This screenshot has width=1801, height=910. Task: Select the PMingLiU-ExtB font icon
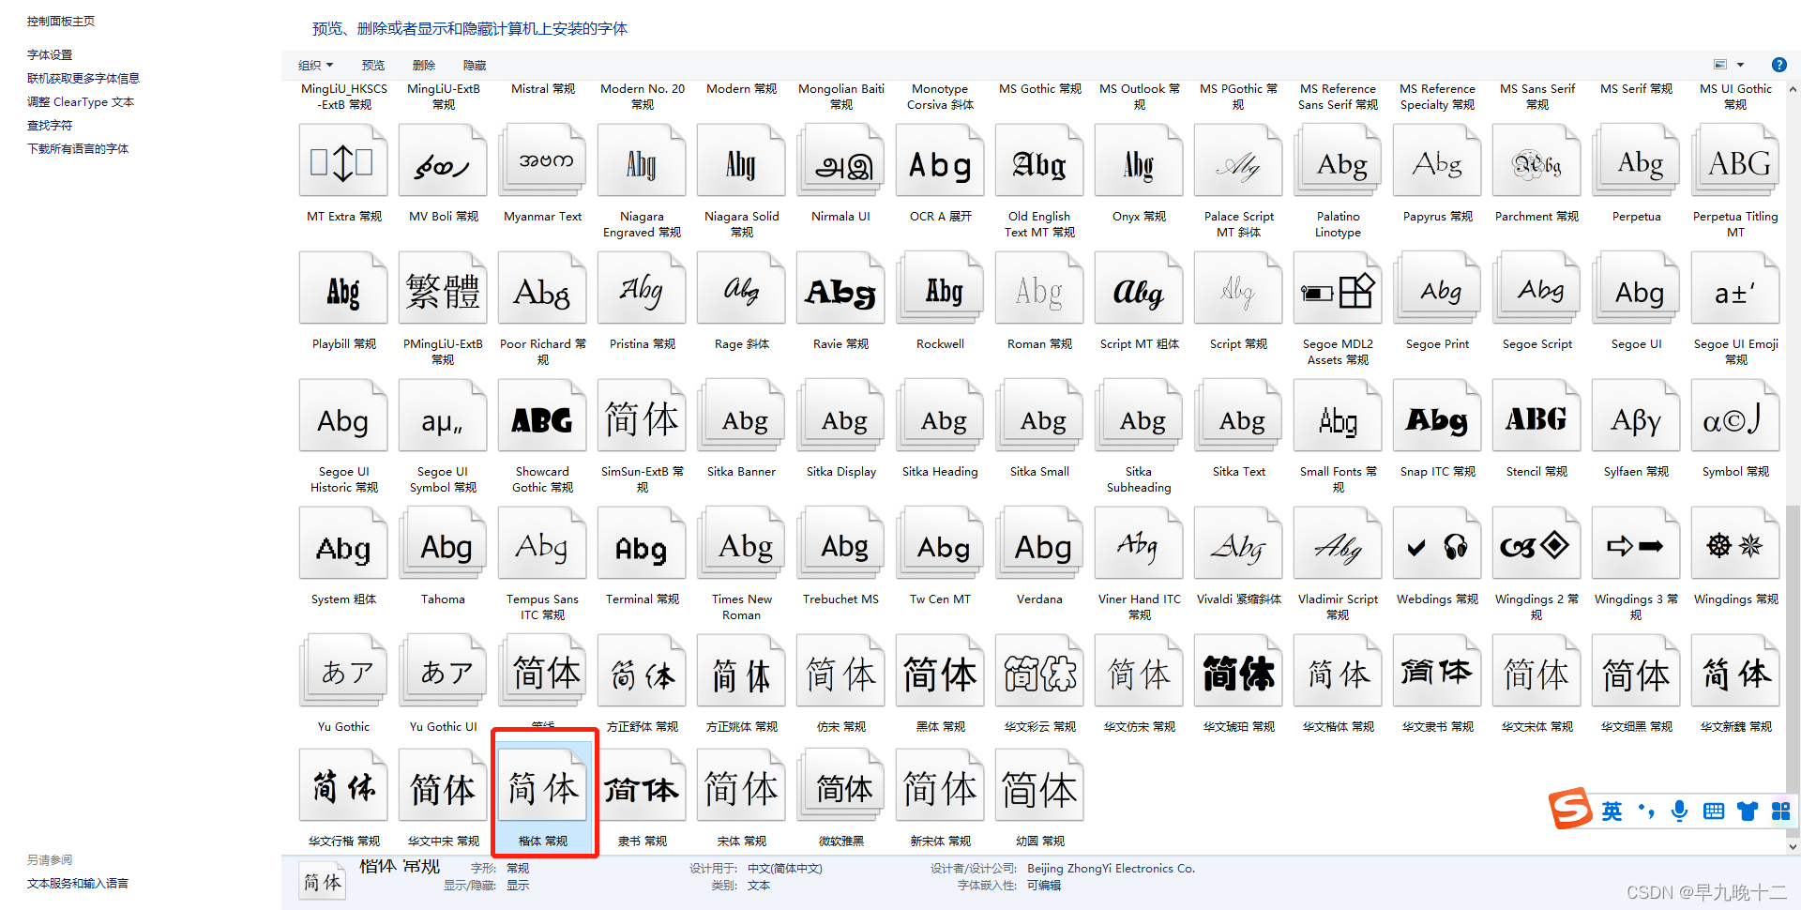443,290
